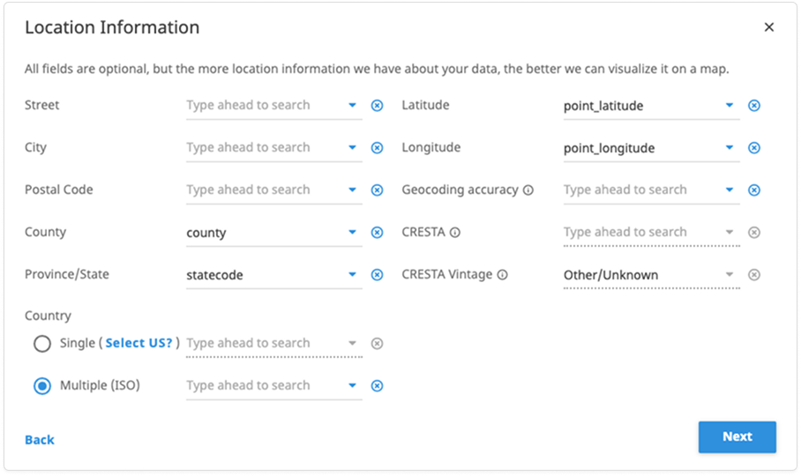Screen dimensions: 801x476
Task: Open the City dropdown arrow
Action: (x=353, y=147)
